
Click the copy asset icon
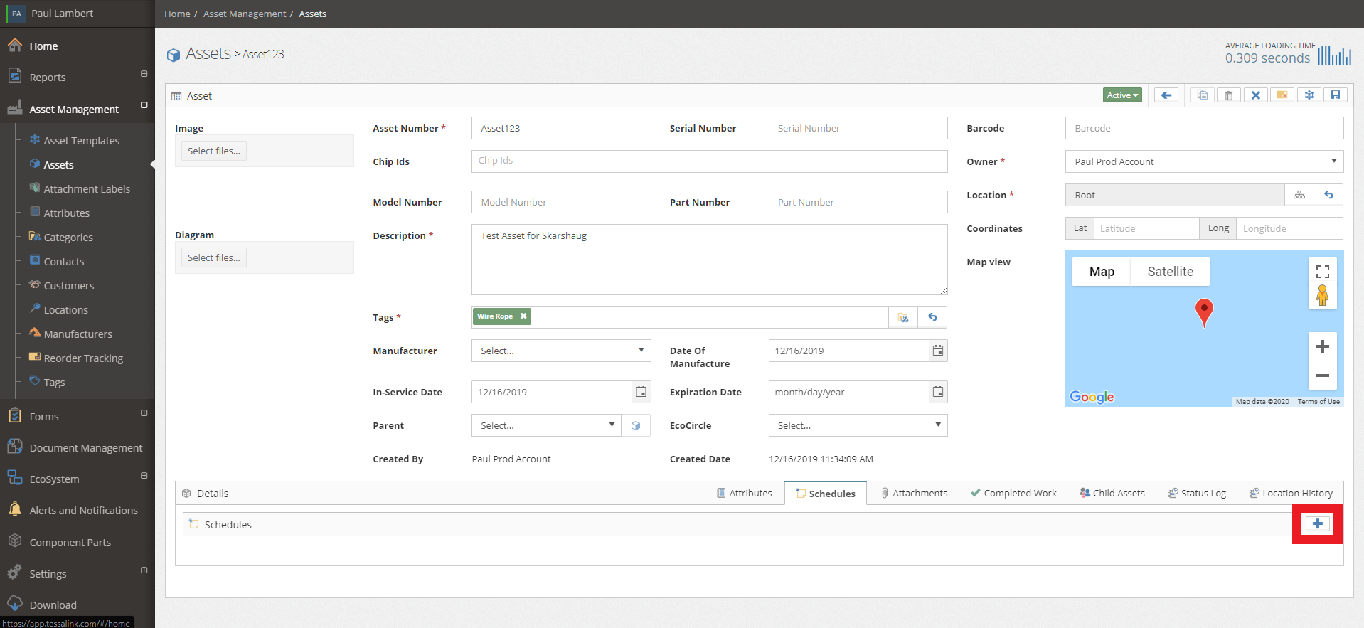1202,95
